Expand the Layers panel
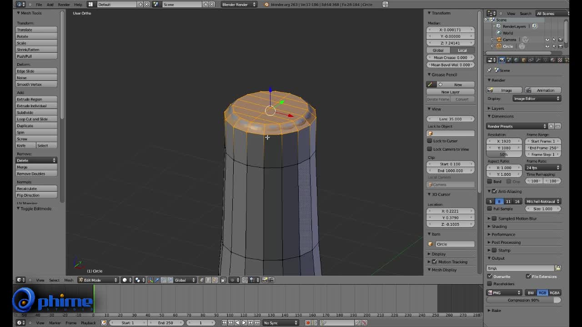582x327 pixels. (x=497, y=109)
